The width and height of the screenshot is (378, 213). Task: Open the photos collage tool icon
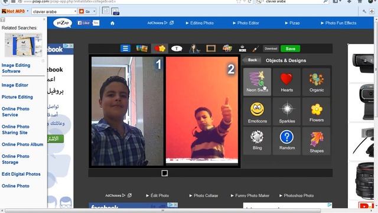pyautogui.click(x=142, y=49)
